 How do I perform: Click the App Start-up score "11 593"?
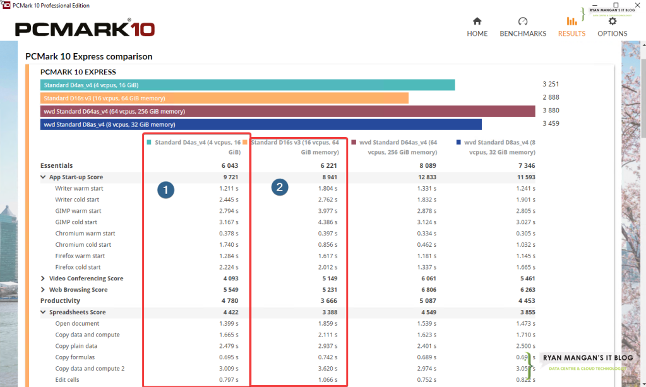[x=526, y=177]
